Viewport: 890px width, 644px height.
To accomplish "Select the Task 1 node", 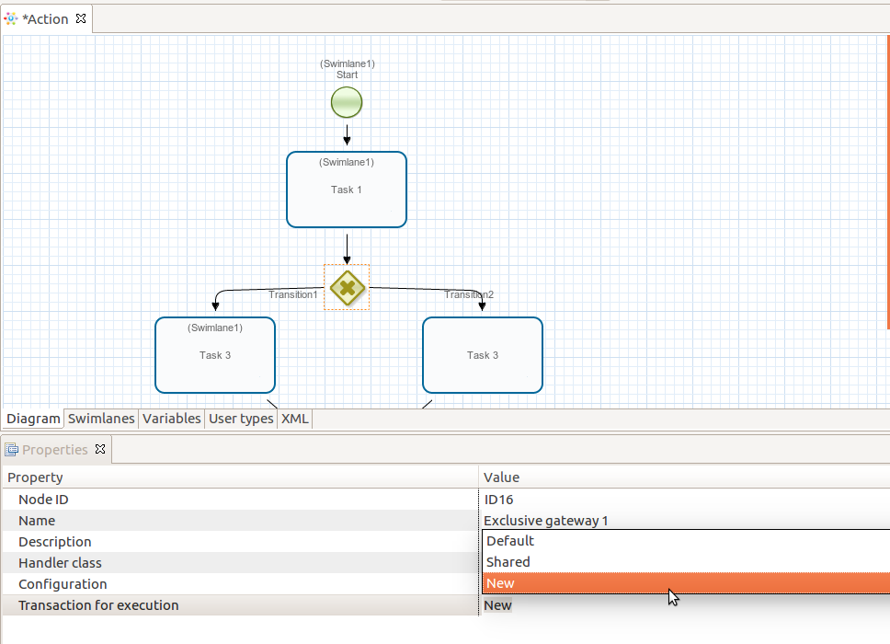I will pos(347,190).
